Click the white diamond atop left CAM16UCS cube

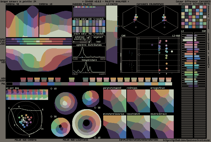(x=136, y=15)
